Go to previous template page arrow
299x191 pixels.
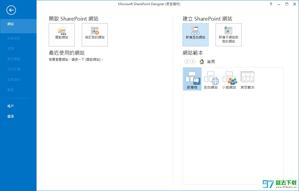(x=187, y=61)
